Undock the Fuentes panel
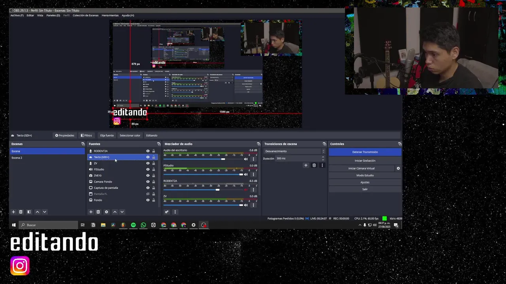Viewport: 506px width, 284px height. tap(159, 144)
